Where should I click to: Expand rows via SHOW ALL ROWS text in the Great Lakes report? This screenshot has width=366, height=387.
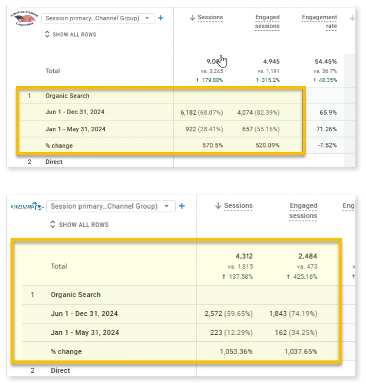pyautogui.click(x=83, y=225)
